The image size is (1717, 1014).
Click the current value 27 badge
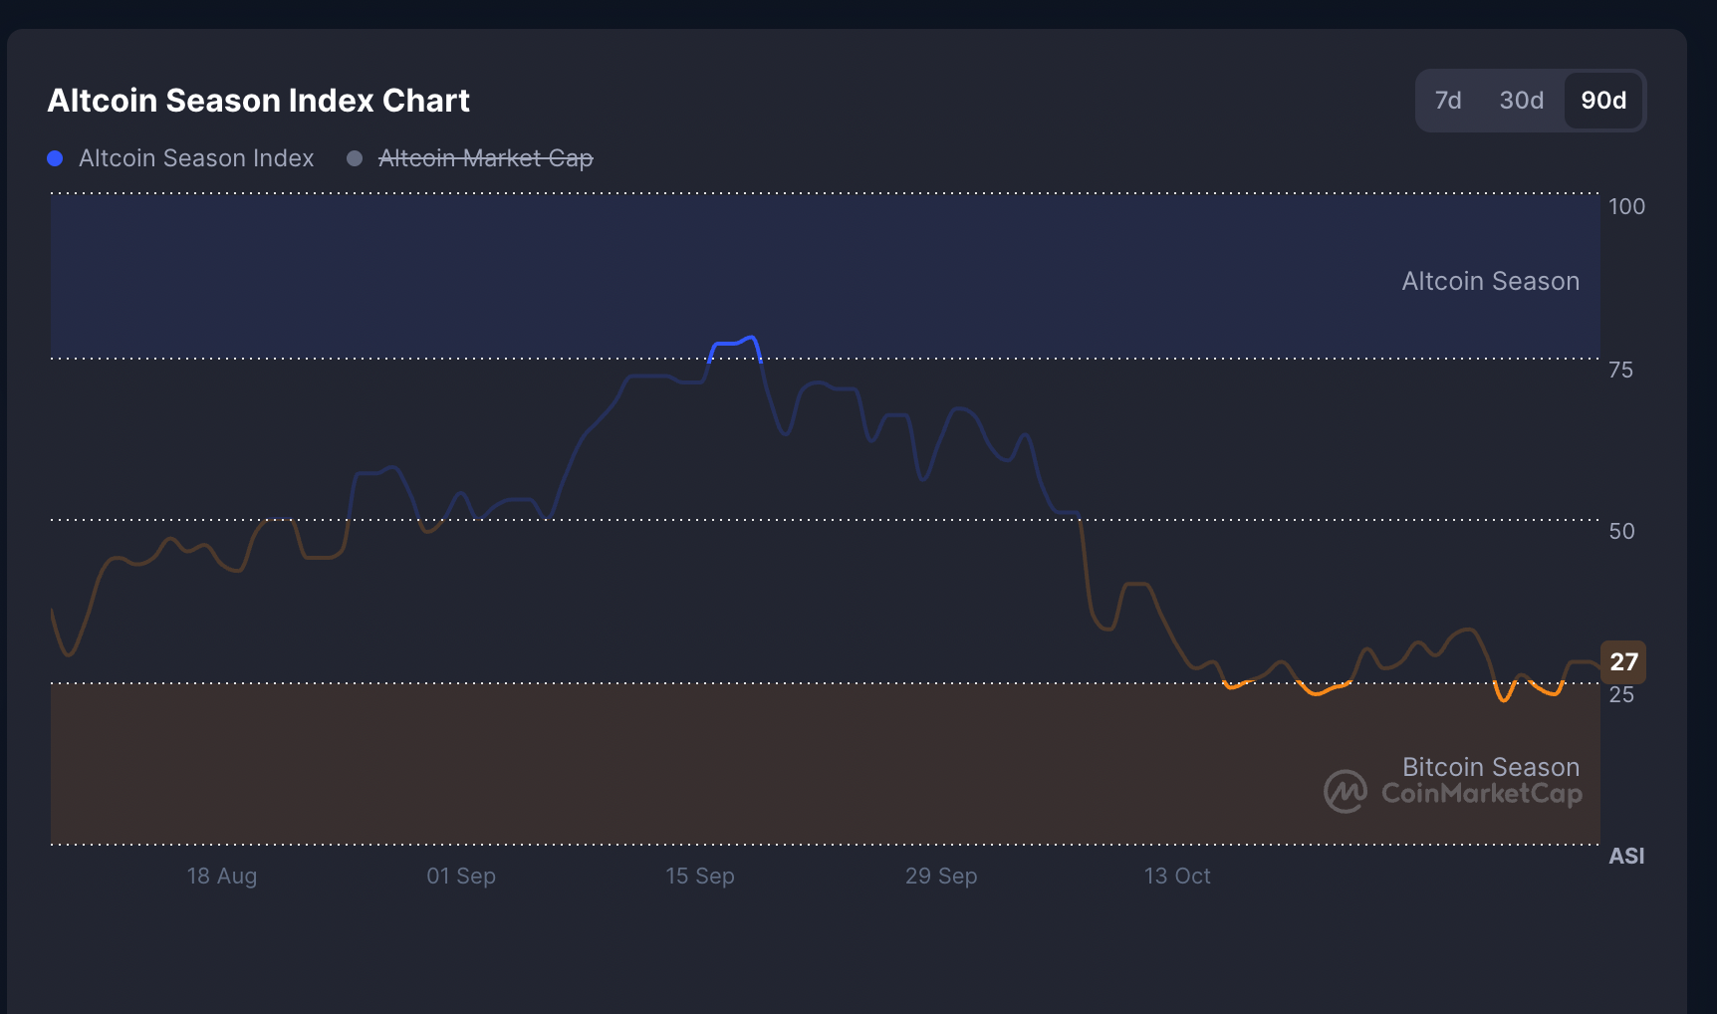[x=1622, y=662]
